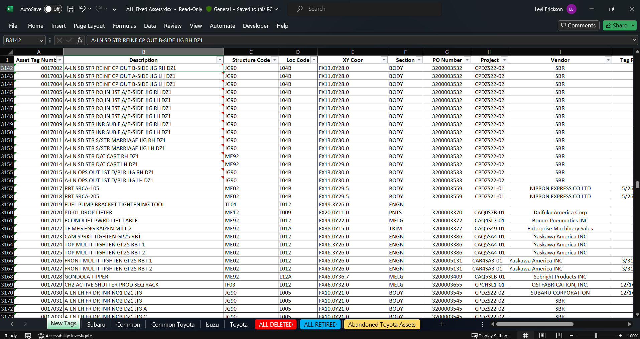Screen dimensions: 640x339
Task: Switch to Page Layout view icon
Action: pos(542,335)
